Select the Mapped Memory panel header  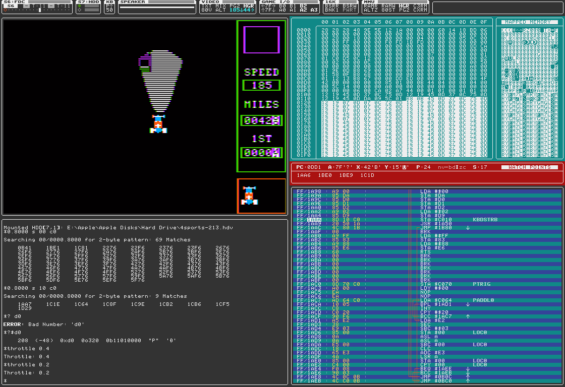coord(529,22)
